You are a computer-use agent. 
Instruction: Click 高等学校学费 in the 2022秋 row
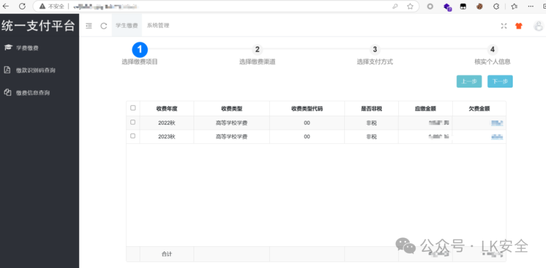(x=232, y=123)
